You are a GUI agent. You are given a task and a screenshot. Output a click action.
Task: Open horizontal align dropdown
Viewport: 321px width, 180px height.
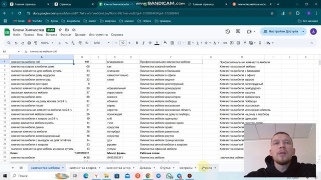[x=191, y=43]
